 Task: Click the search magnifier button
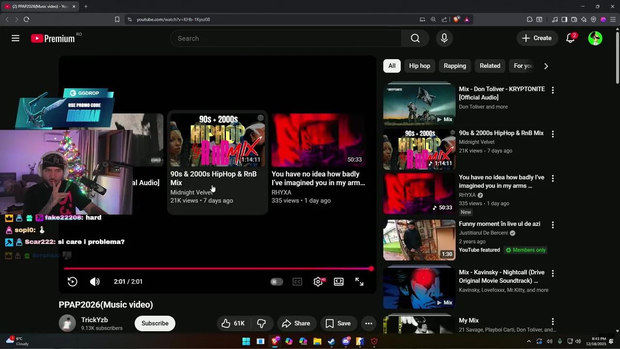tap(415, 38)
